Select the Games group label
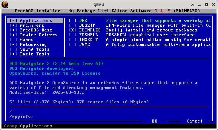 pyautogui.click(x=27, y=40)
